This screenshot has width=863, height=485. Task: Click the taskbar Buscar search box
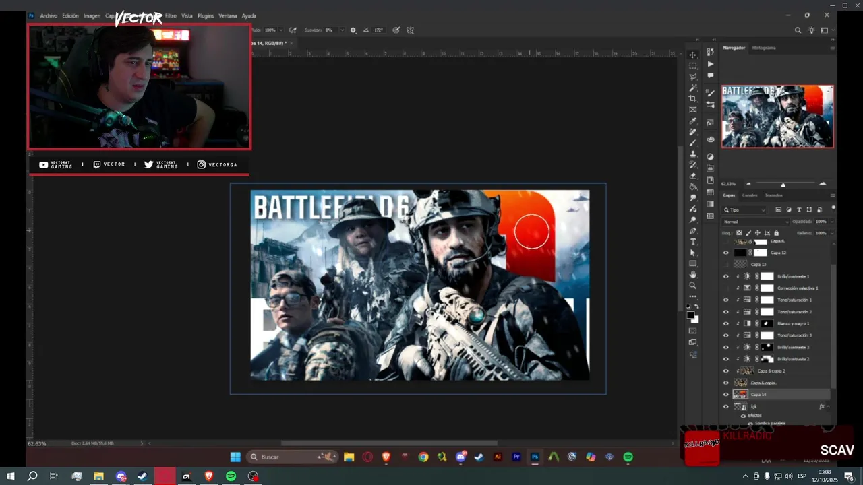[x=292, y=457]
